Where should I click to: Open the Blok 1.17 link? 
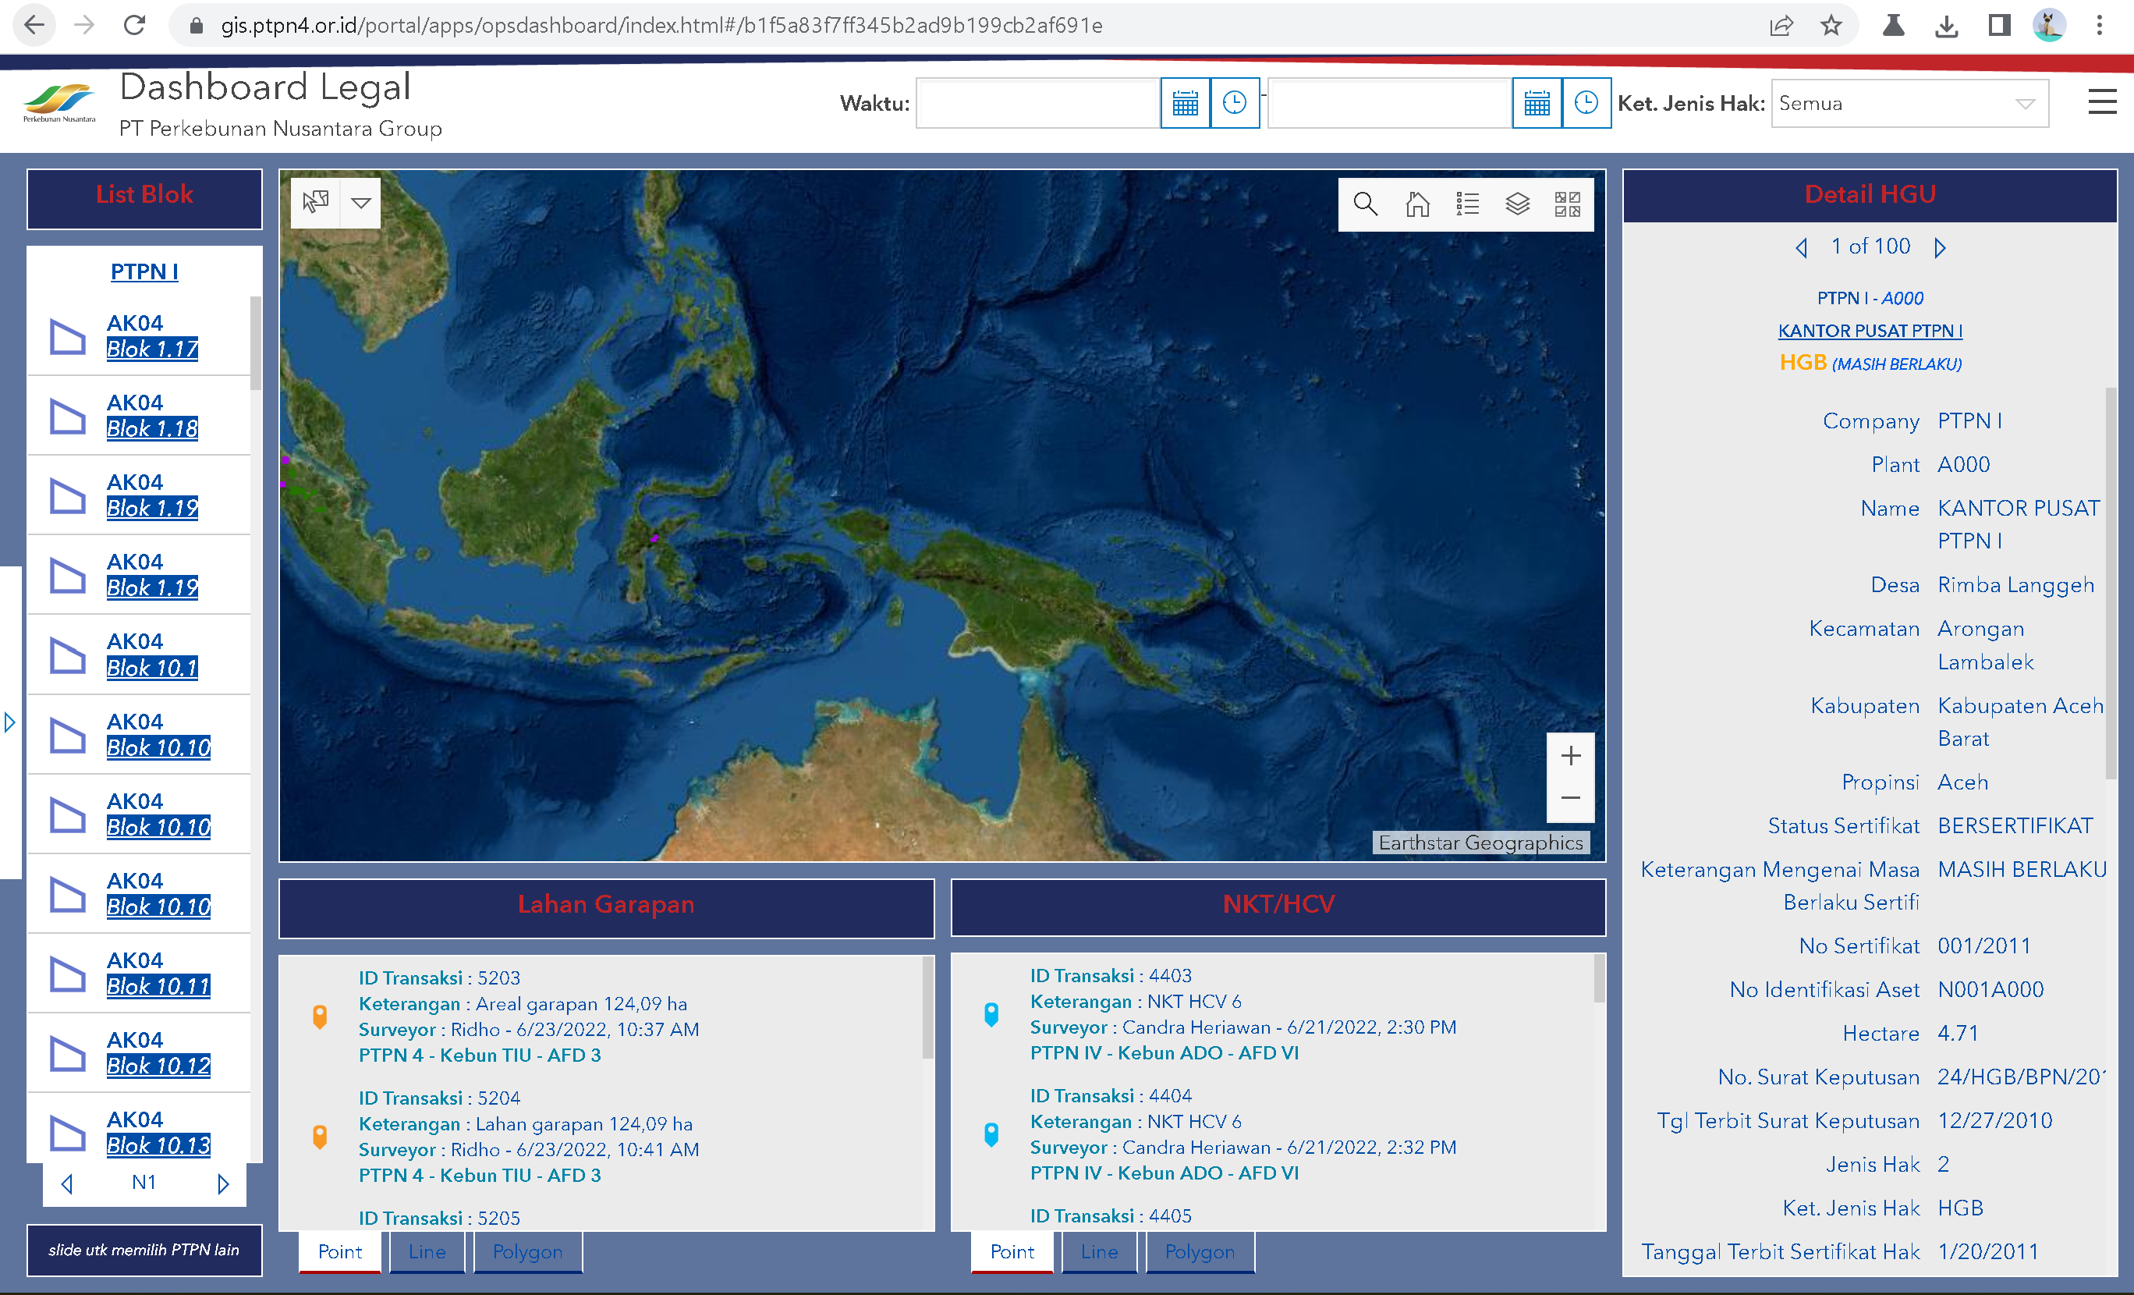tap(152, 349)
